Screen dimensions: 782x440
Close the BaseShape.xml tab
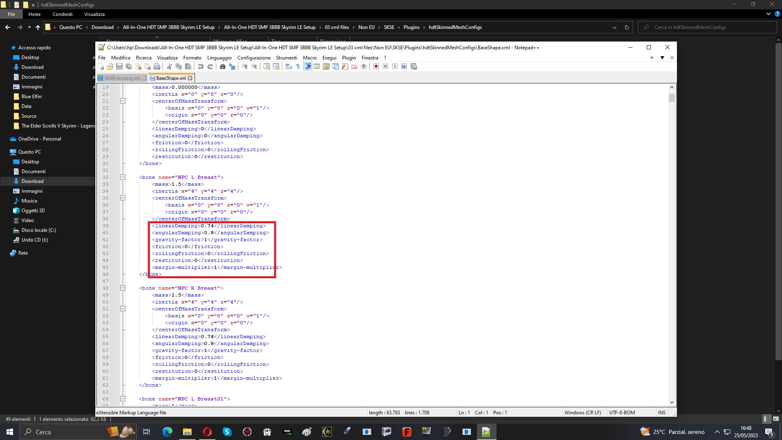190,78
